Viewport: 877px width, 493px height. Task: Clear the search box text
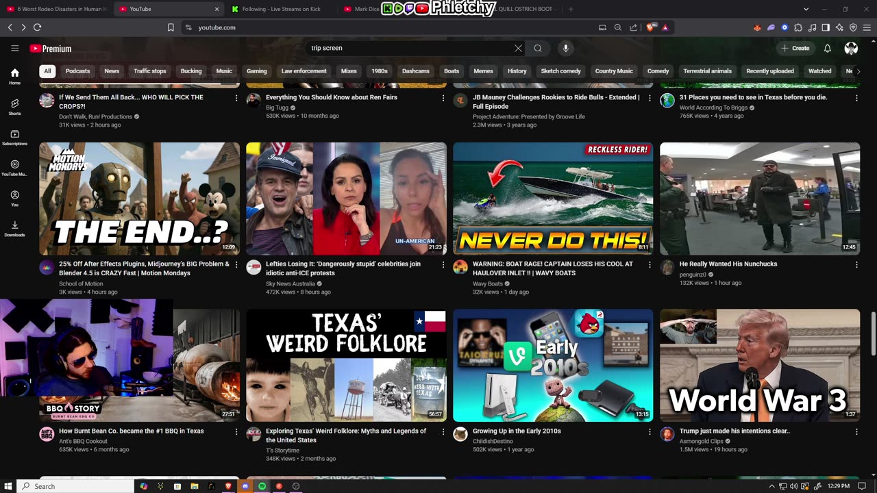point(518,48)
